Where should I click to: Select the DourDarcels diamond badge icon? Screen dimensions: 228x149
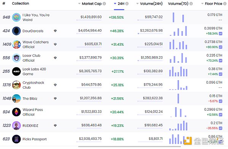coord(55,31)
